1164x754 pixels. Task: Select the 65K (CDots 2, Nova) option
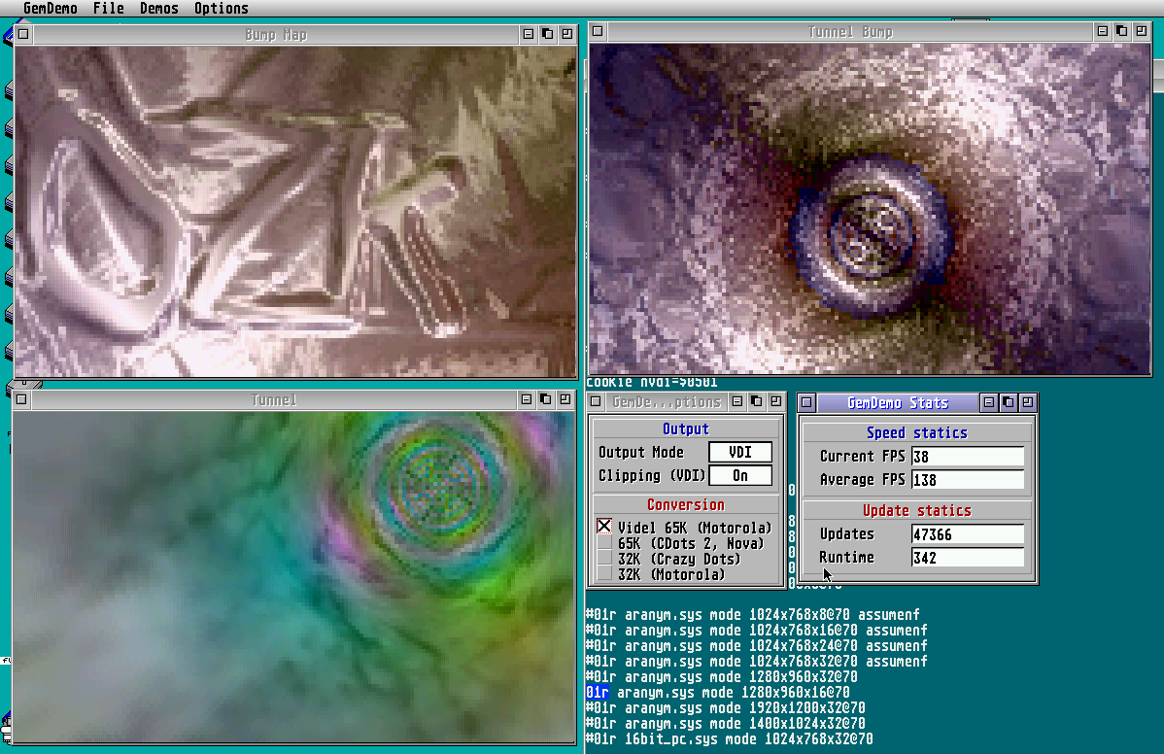[604, 543]
